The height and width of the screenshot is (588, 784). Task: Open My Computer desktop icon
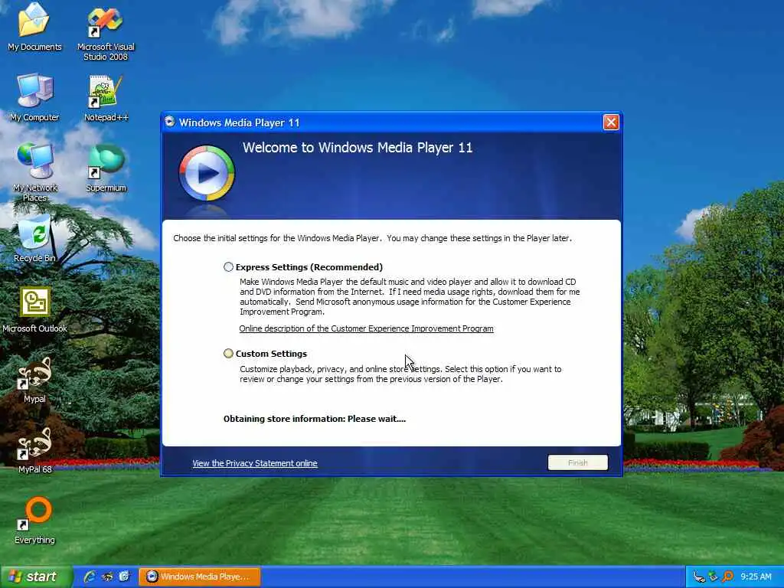tap(34, 98)
